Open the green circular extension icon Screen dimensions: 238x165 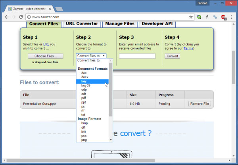tap(199, 17)
